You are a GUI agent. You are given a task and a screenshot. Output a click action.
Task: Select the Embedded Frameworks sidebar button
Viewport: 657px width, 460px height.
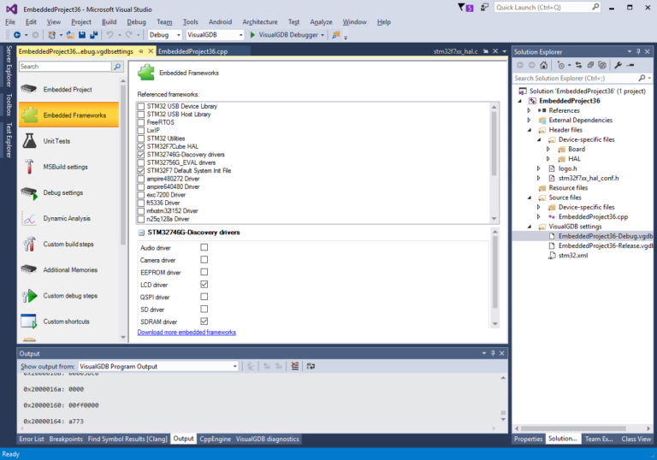(68, 115)
